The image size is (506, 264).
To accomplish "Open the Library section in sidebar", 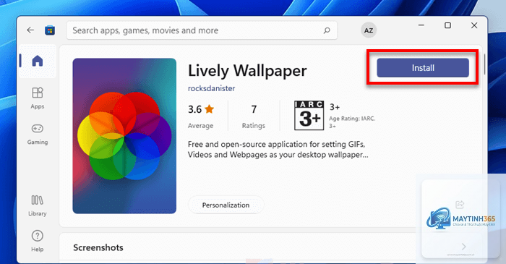I will (x=38, y=205).
